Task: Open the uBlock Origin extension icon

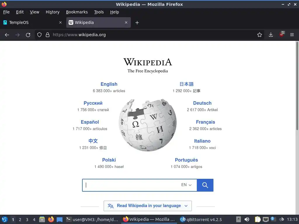Action: click(282, 34)
